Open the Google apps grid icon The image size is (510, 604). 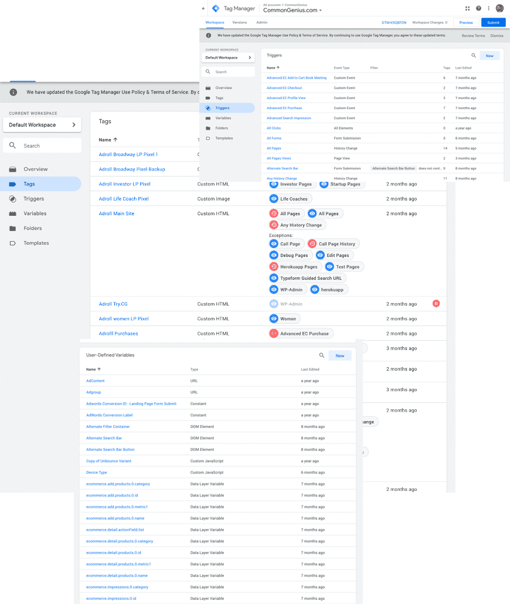467,8
